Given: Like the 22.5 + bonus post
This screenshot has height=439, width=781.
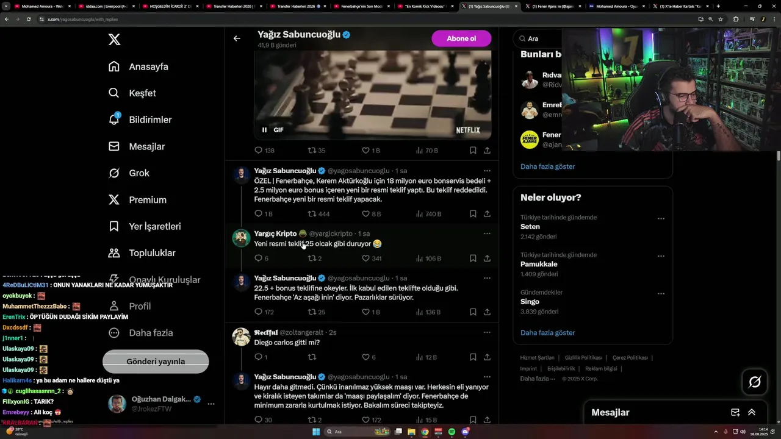Looking at the screenshot, I should (x=370, y=312).
